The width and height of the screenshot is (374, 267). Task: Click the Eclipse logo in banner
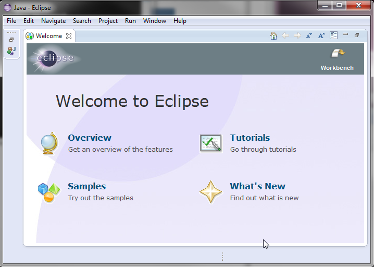coord(54,58)
